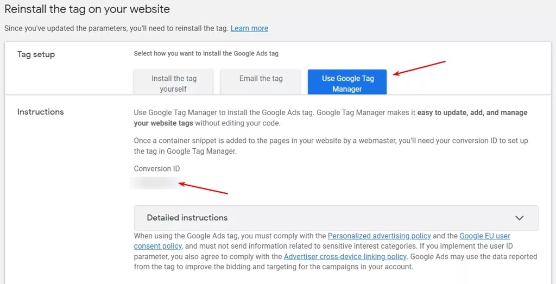Open the Advertiser cross-device linking policy link

(x=345, y=256)
